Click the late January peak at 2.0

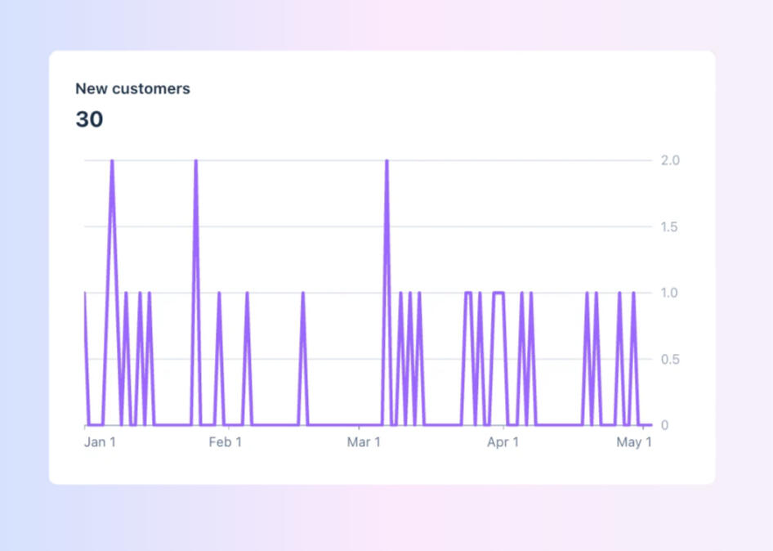pos(196,161)
